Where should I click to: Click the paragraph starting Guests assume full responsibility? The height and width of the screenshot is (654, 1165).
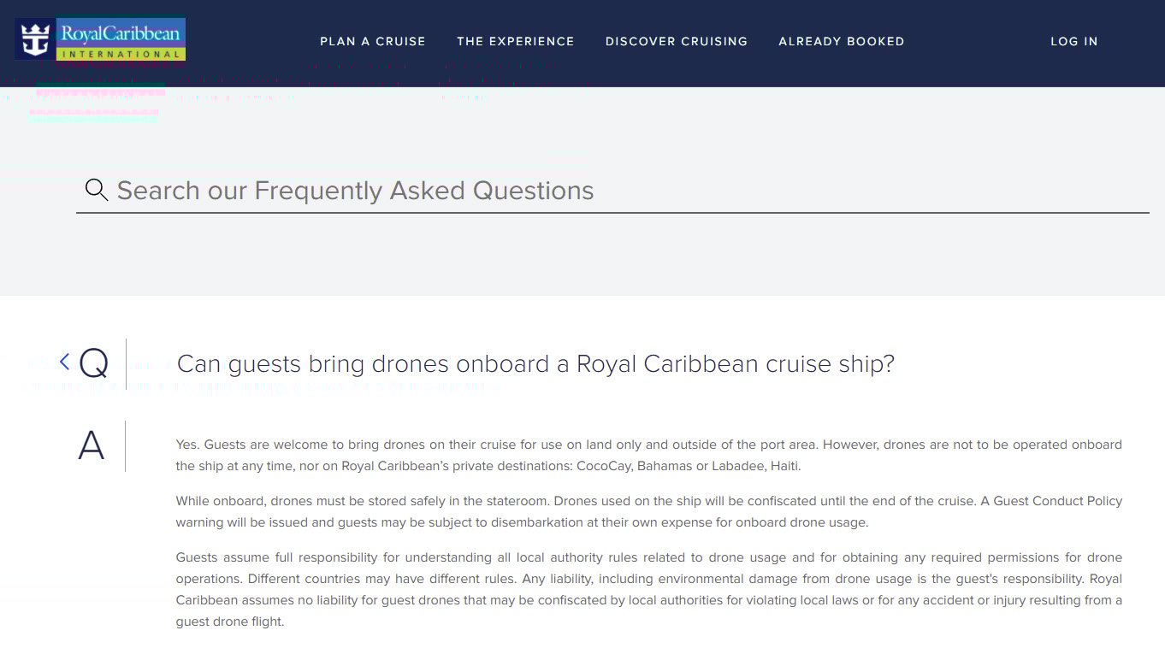[649, 590]
